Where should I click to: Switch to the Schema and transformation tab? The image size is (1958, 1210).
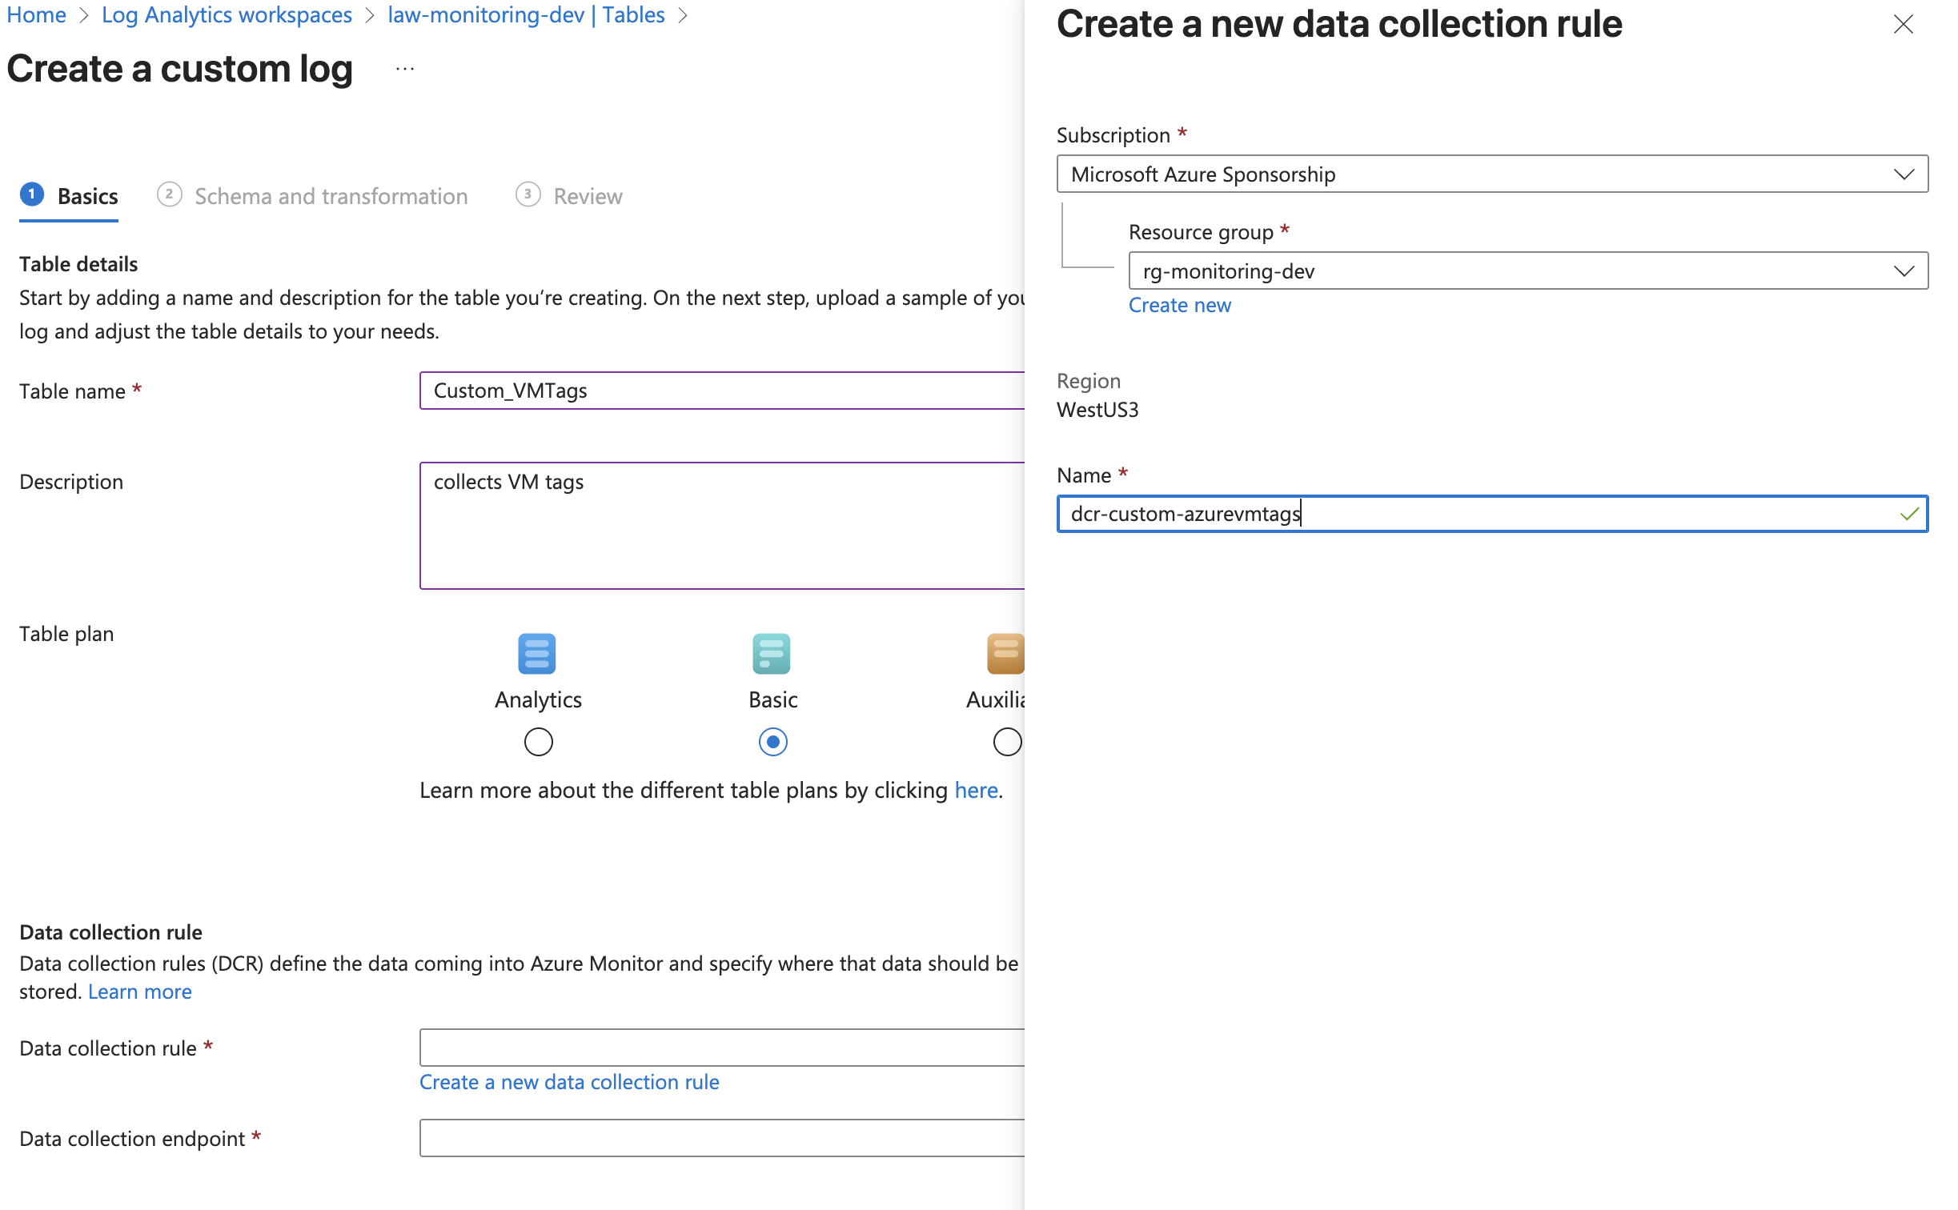click(x=331, y=195)
